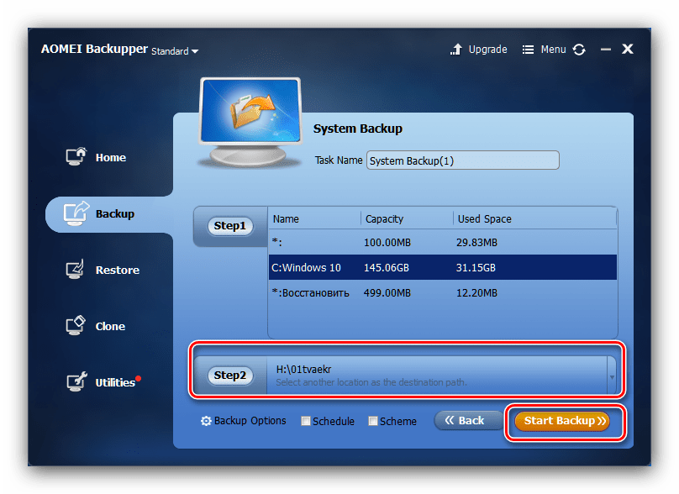Viewport: 679px width, 494px height.
Task: Click the Clone icon in sidebar
Action: [x=76, y=326]
